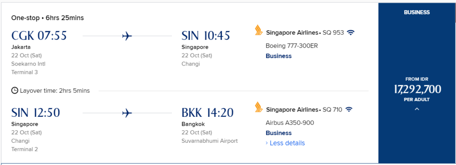This screenshot has width=456, height=165.
Task: Click the airplane icon on CGK–SIN route
Action: [x=127, y=36]
